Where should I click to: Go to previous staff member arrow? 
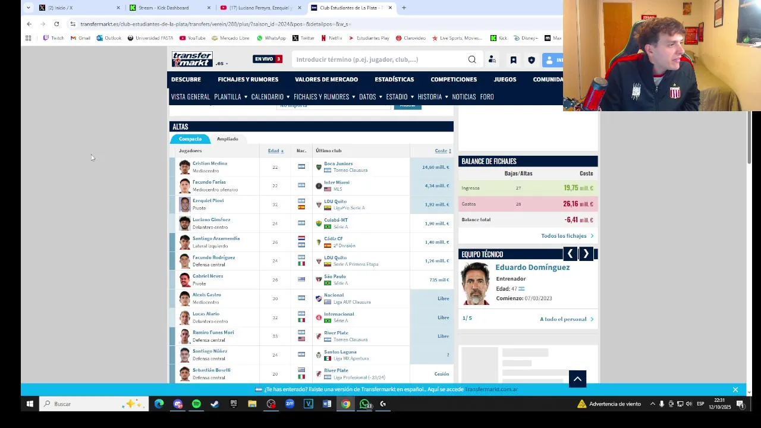(x=570, y=254)
